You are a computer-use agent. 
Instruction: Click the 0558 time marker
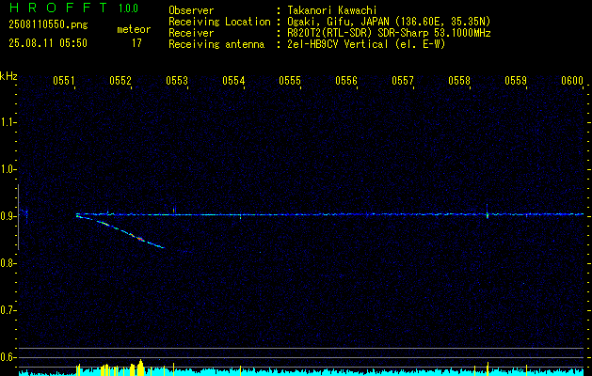[459, 81]
